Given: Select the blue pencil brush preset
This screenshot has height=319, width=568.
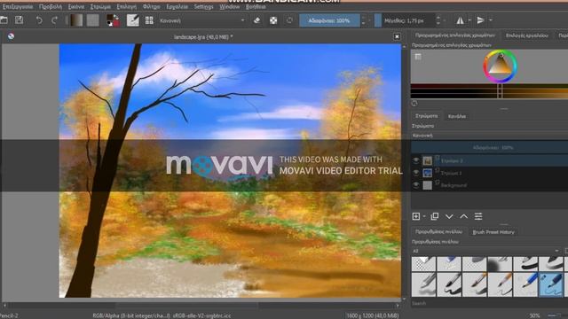Looking at the screenshot, I should tap(525, 284).
